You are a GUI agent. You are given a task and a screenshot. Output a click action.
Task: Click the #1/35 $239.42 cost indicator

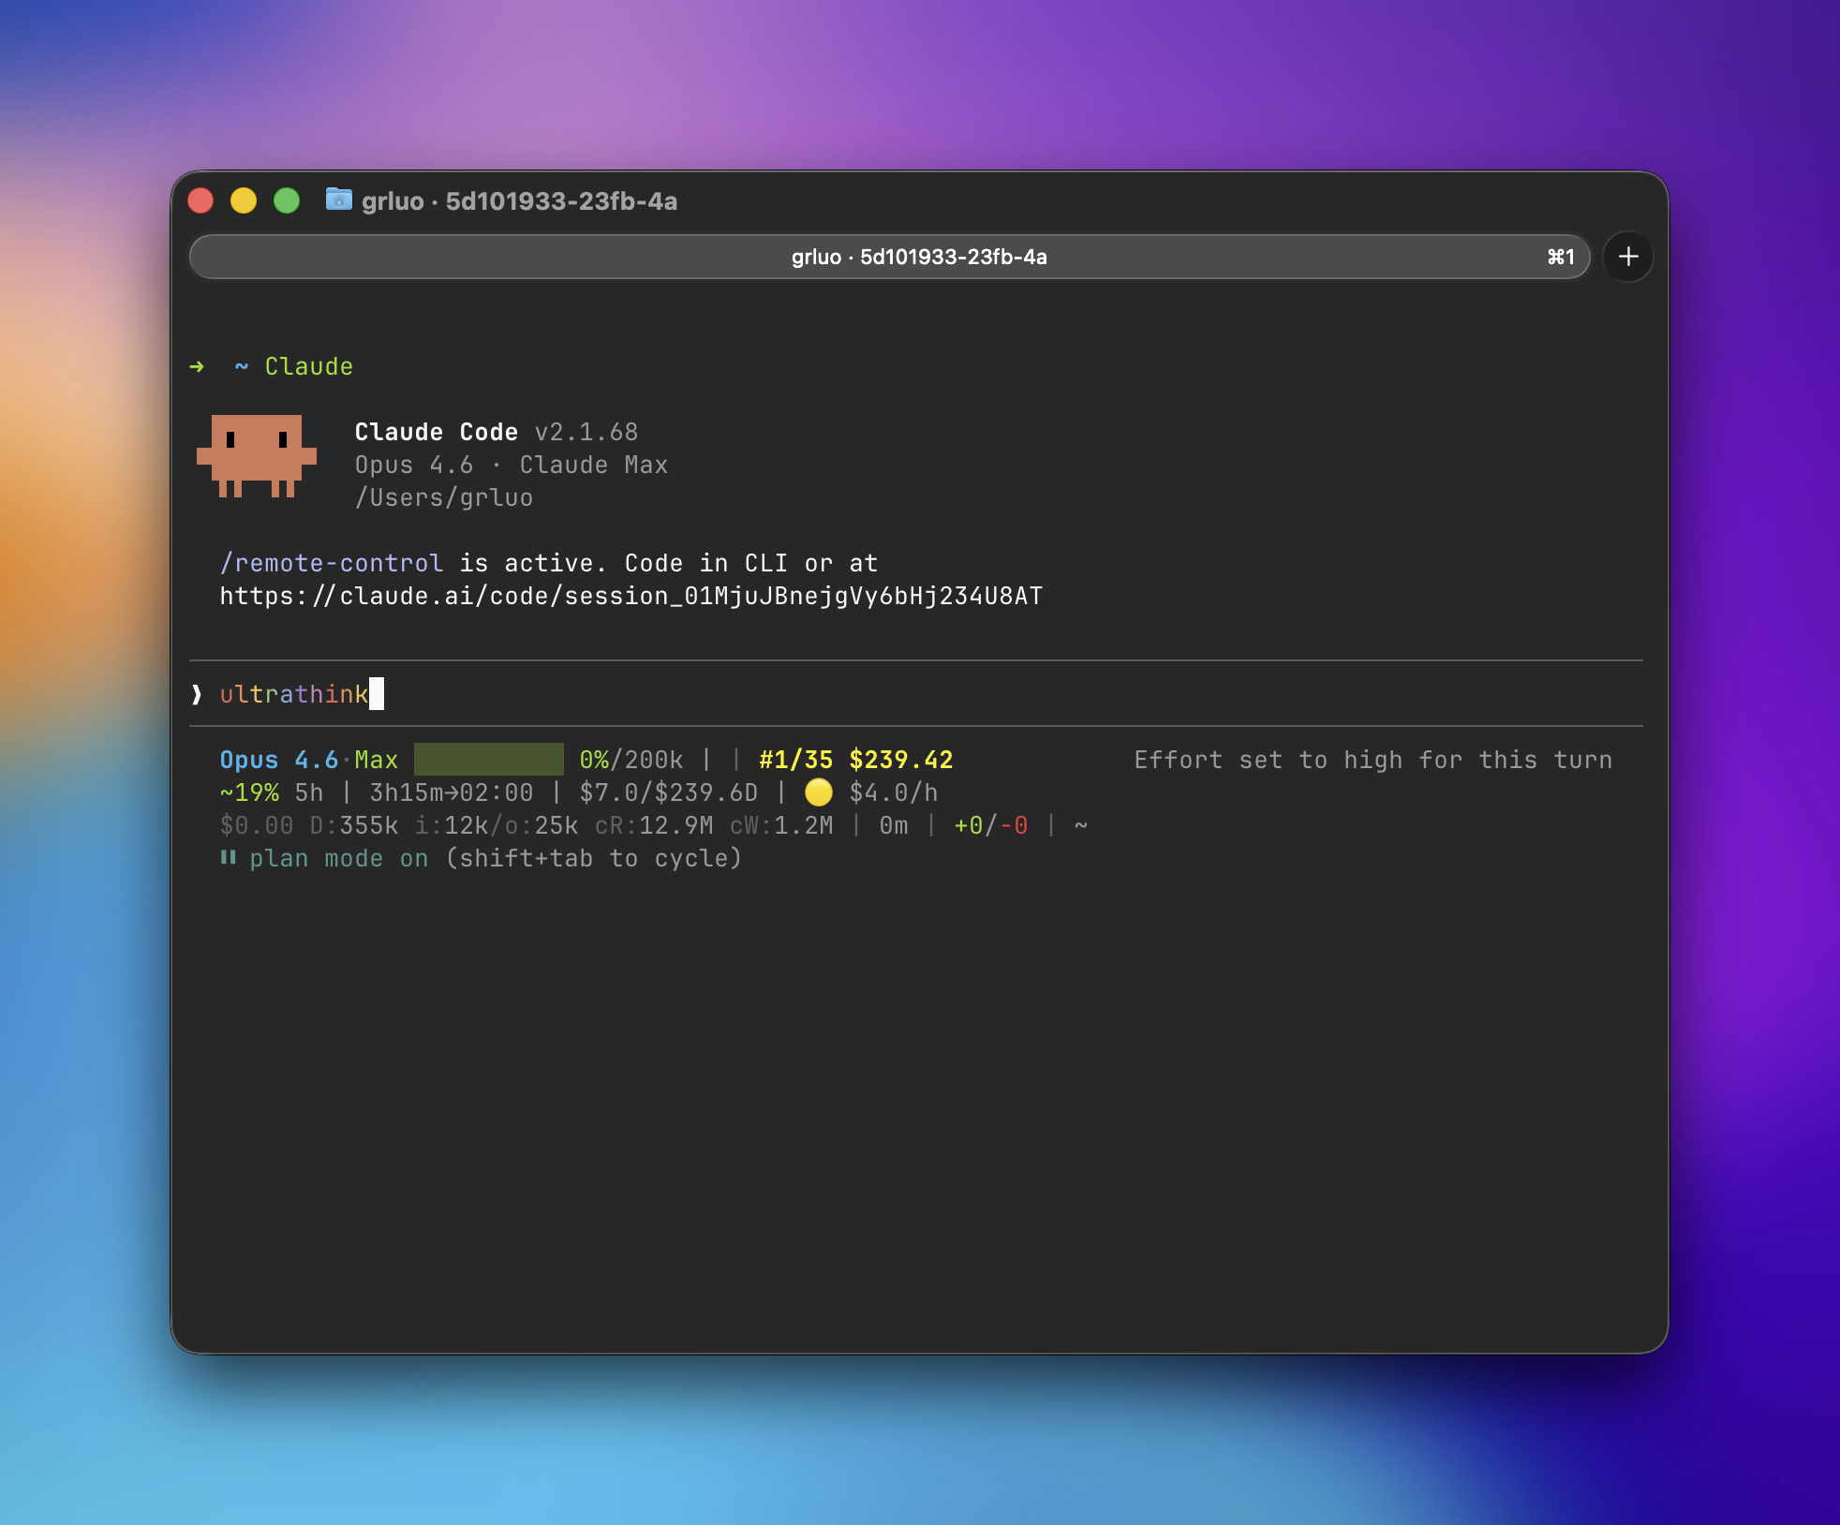coord(855,760)
